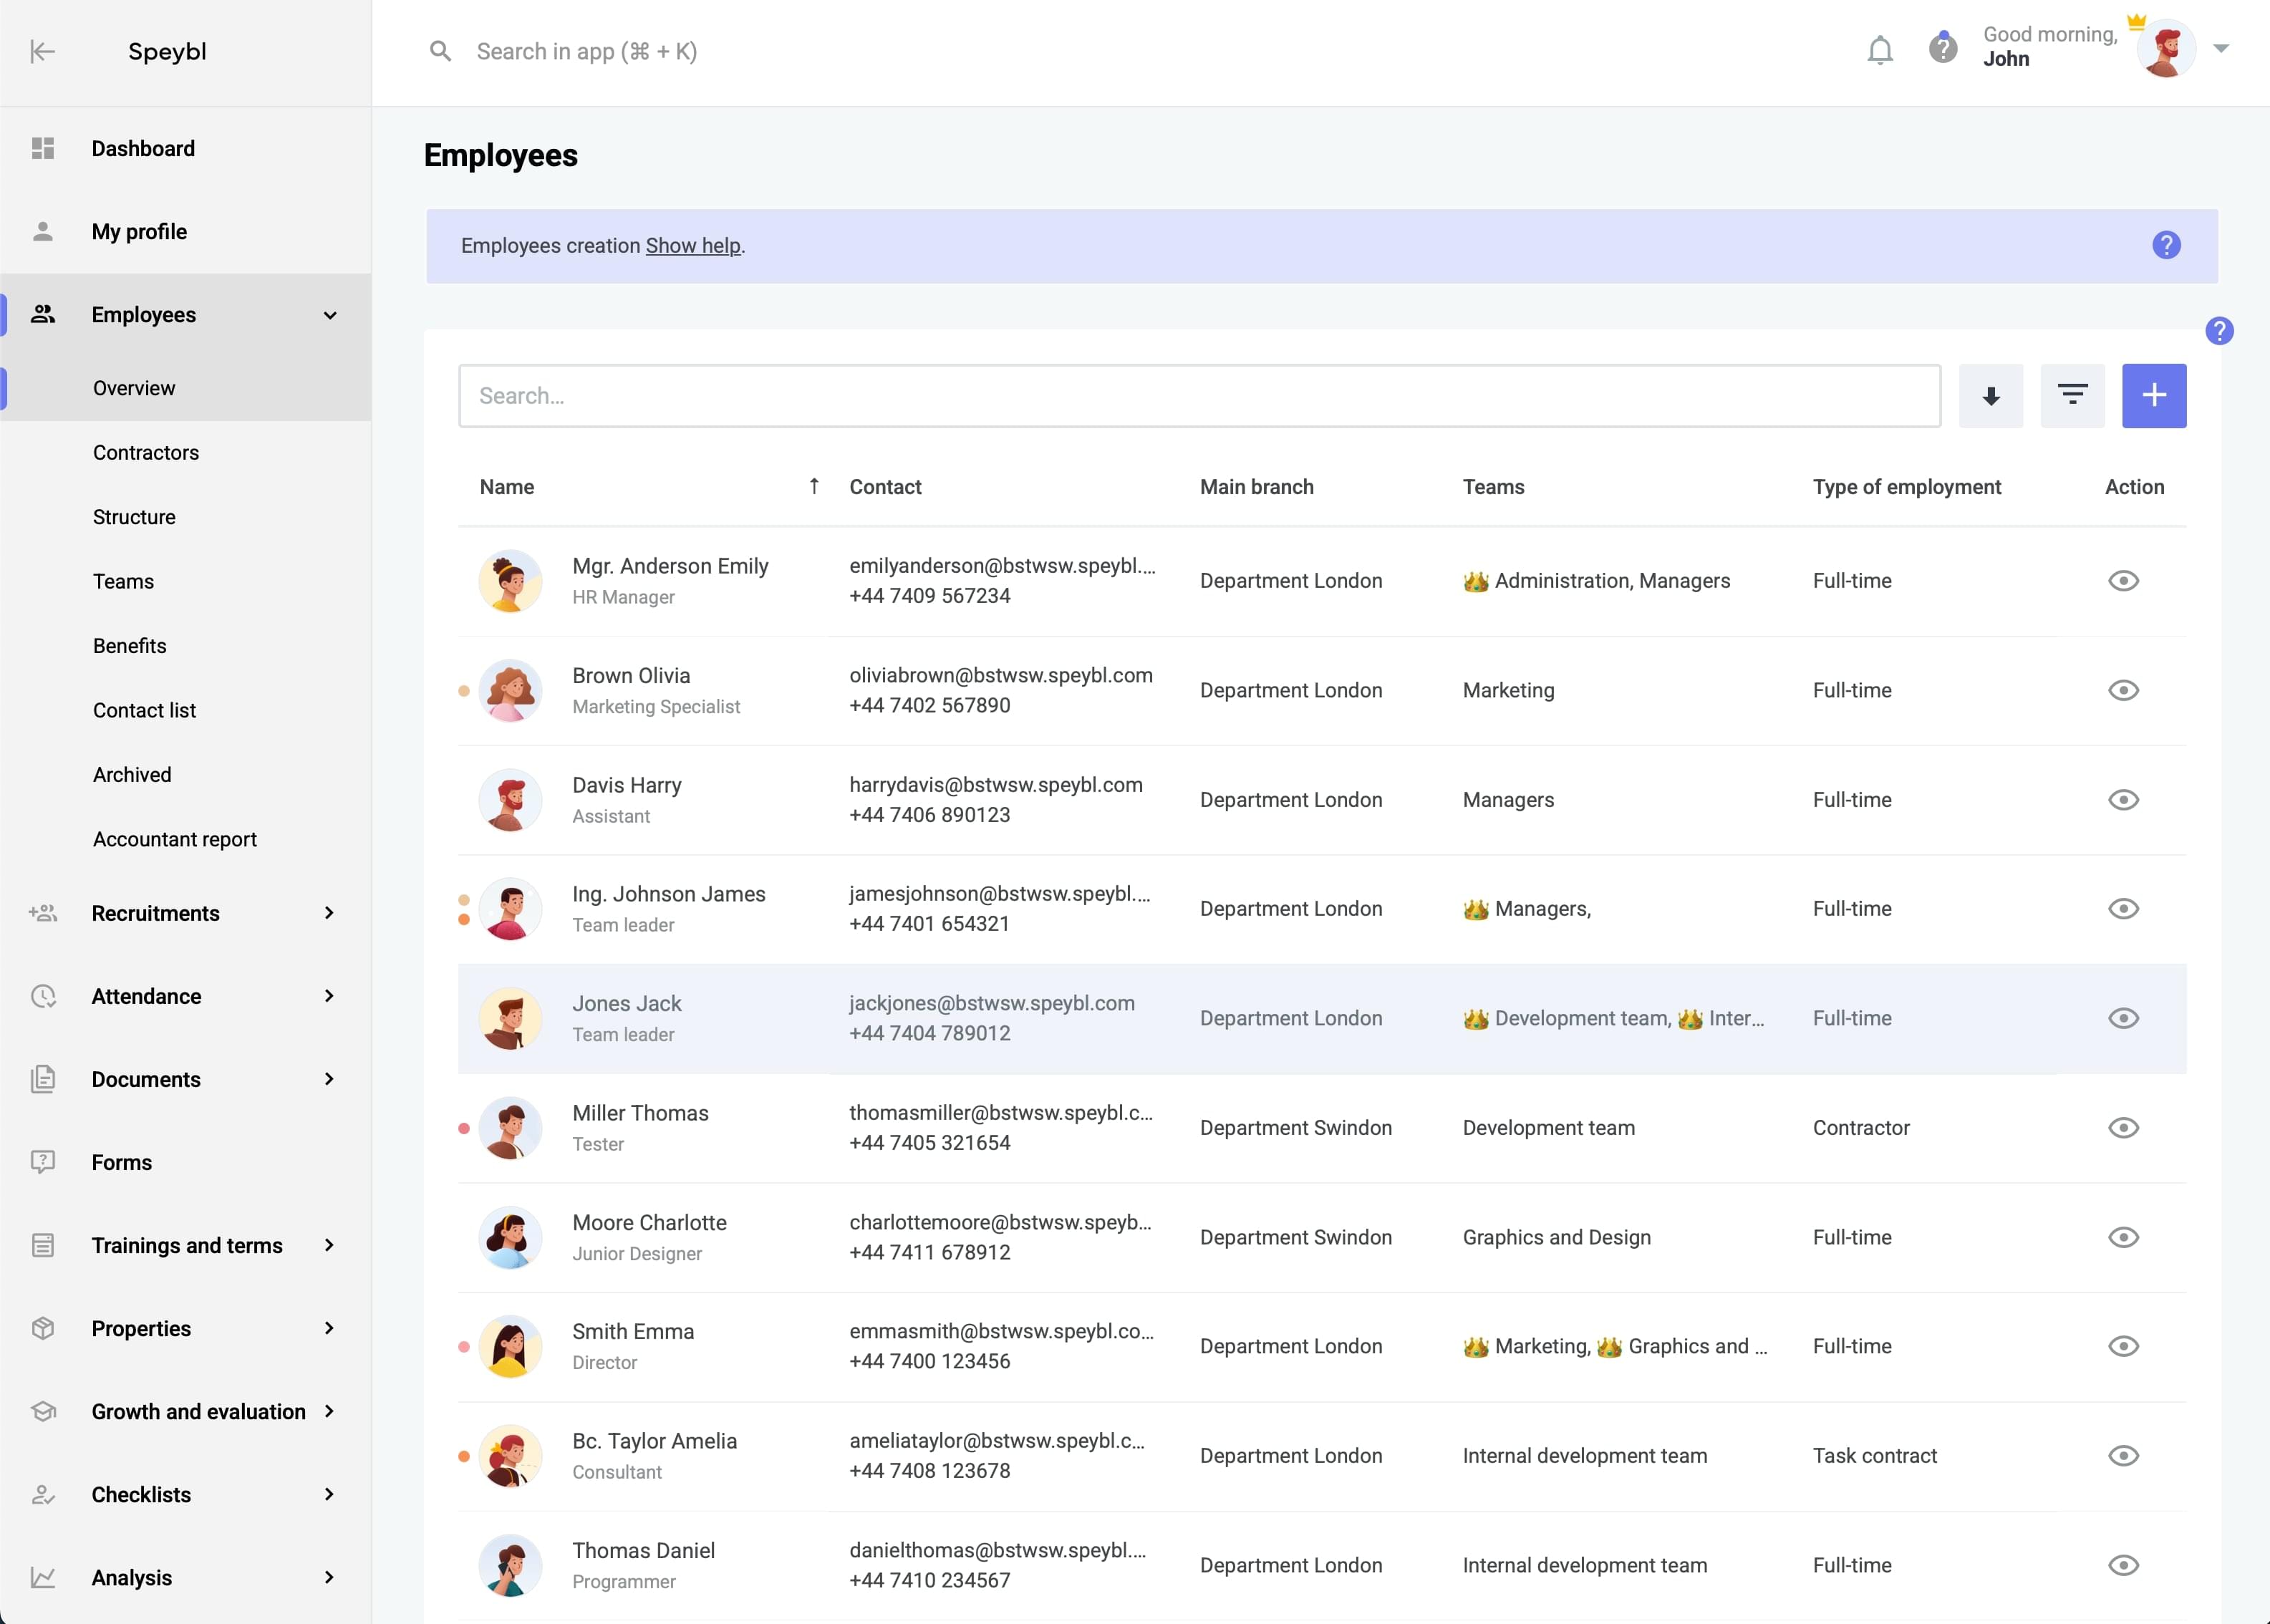Image resolution: width=2270 pixels, height=1624 pixels.
Task: Open the filter options icon
Action: 2072,396
